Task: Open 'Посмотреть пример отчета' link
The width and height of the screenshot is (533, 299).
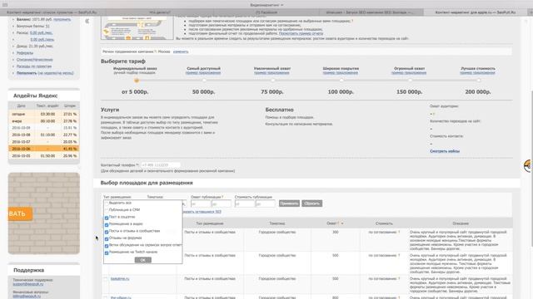Action: pos(301,33)
